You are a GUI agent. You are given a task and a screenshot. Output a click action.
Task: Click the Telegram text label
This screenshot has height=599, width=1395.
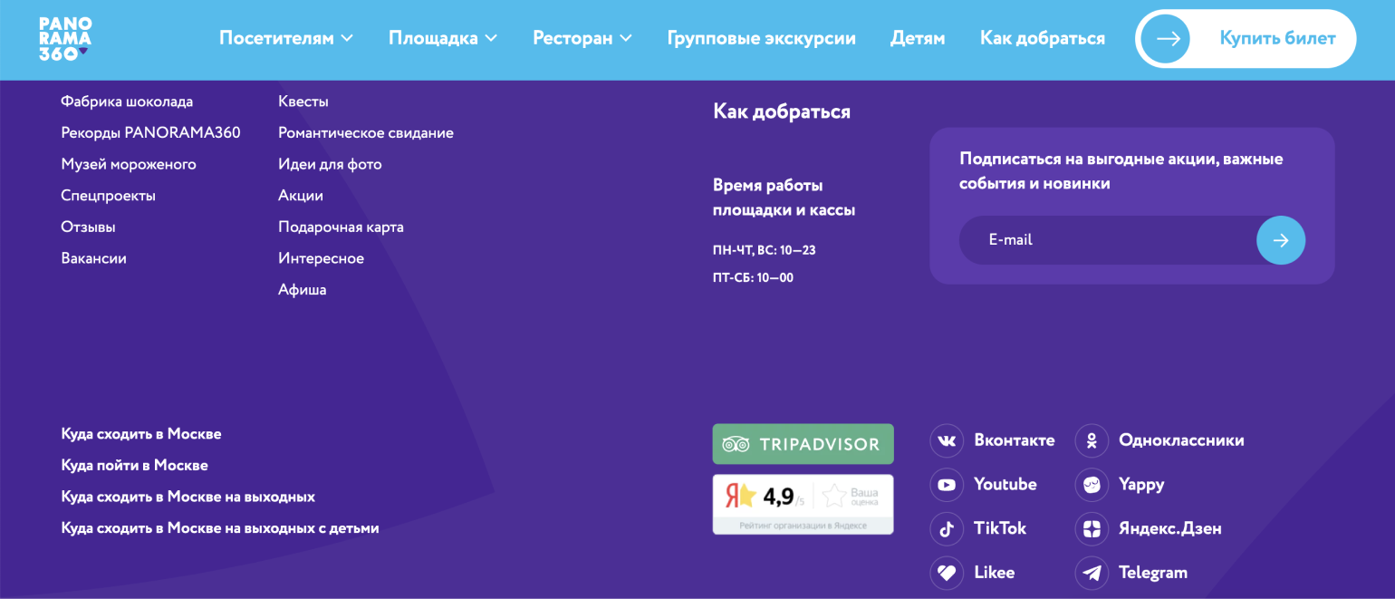[1153, 573]
